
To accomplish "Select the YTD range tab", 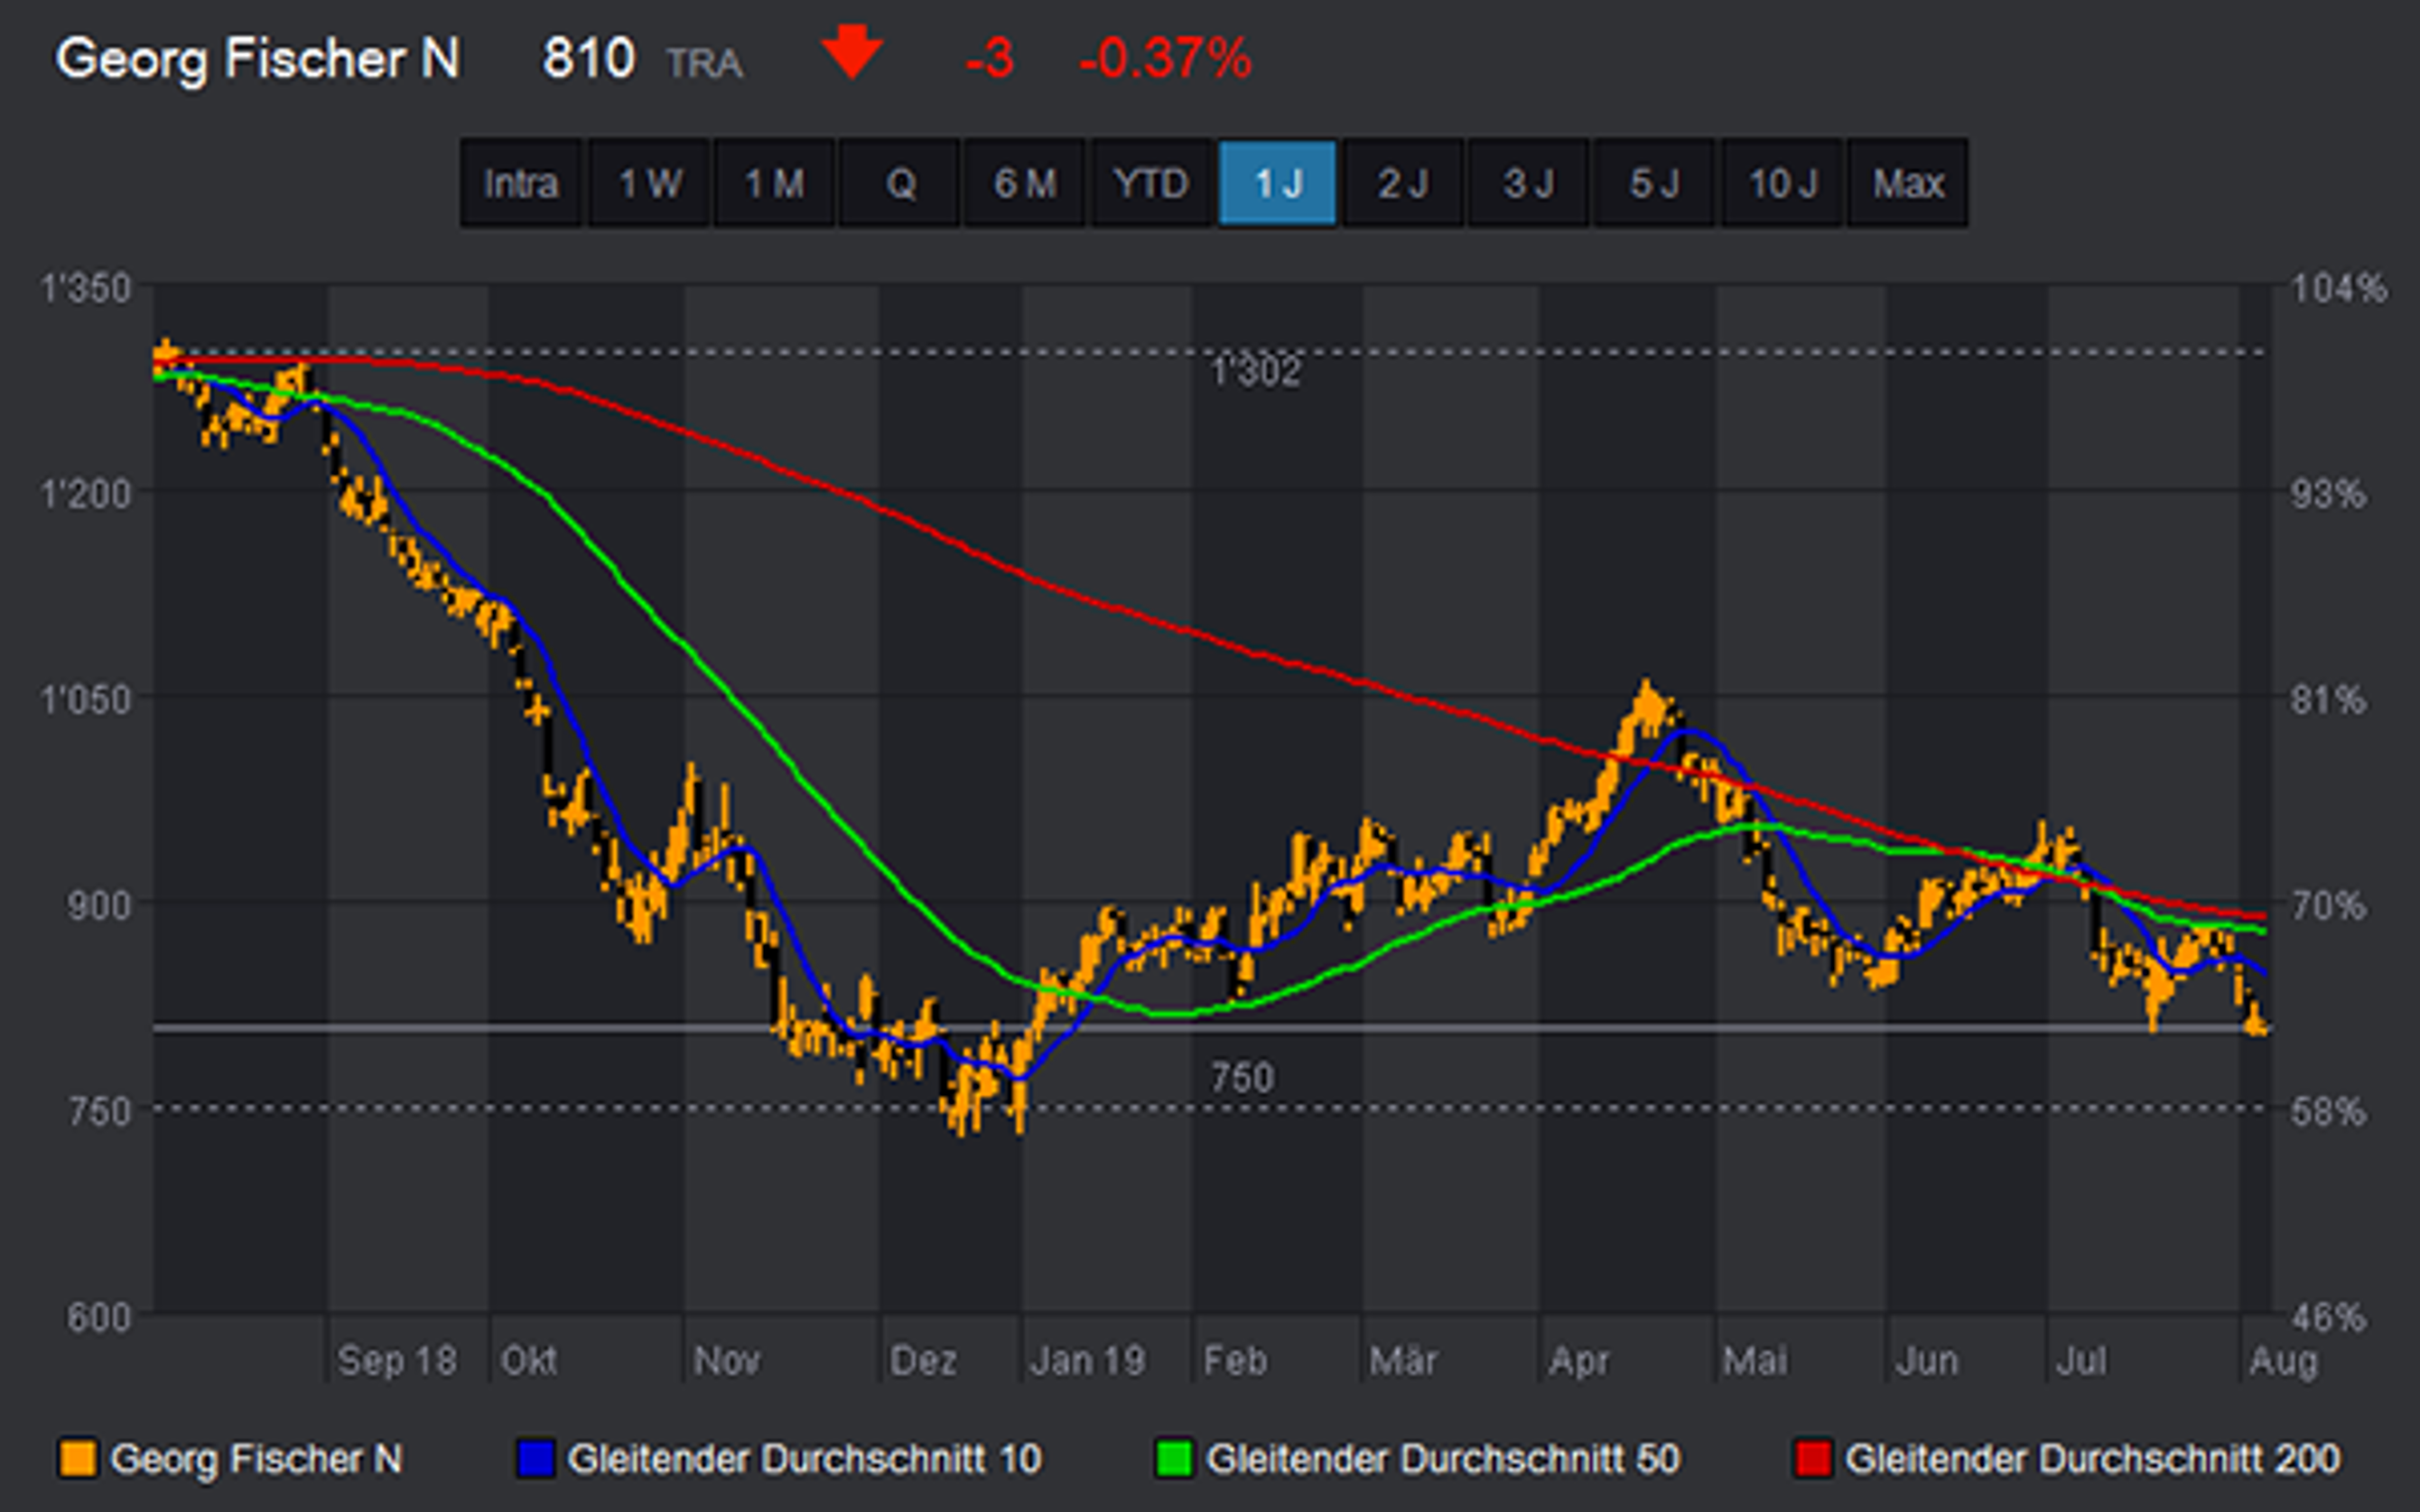I will coord(1150,183).
